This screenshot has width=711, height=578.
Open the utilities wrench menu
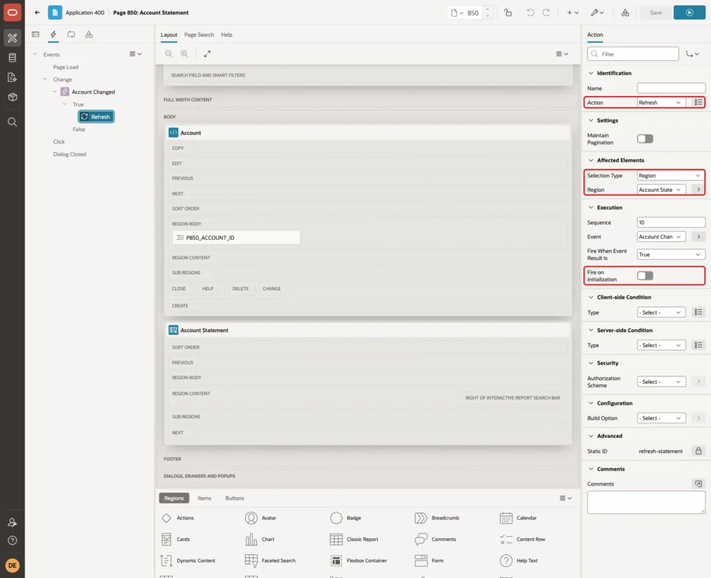(x=597, y=13)
